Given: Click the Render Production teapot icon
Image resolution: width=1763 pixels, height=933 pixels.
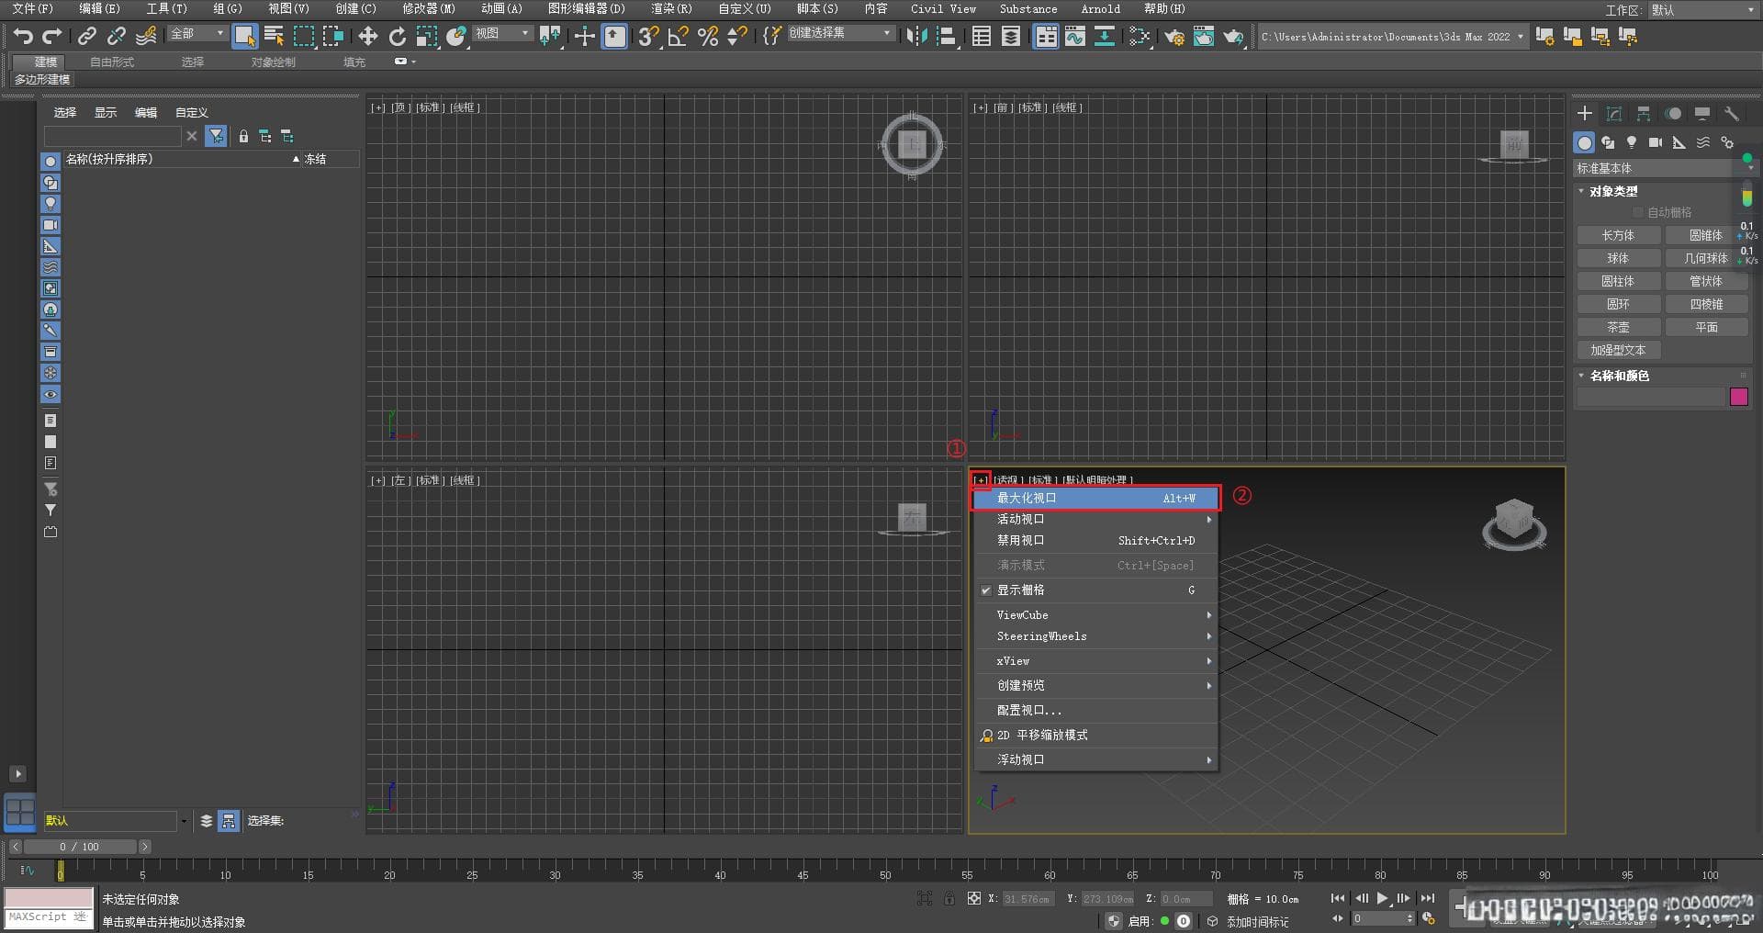Looking at the screenshot, I should (1233, 37).
